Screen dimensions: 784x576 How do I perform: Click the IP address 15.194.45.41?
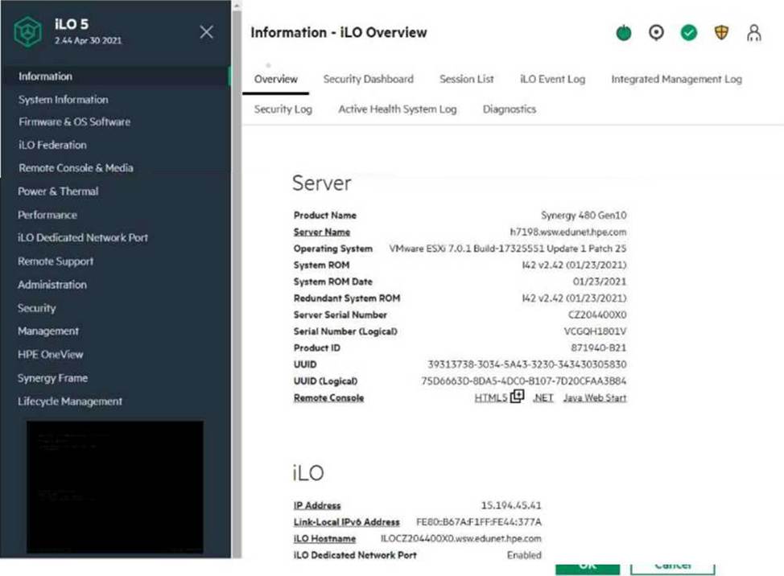(511, 505)
